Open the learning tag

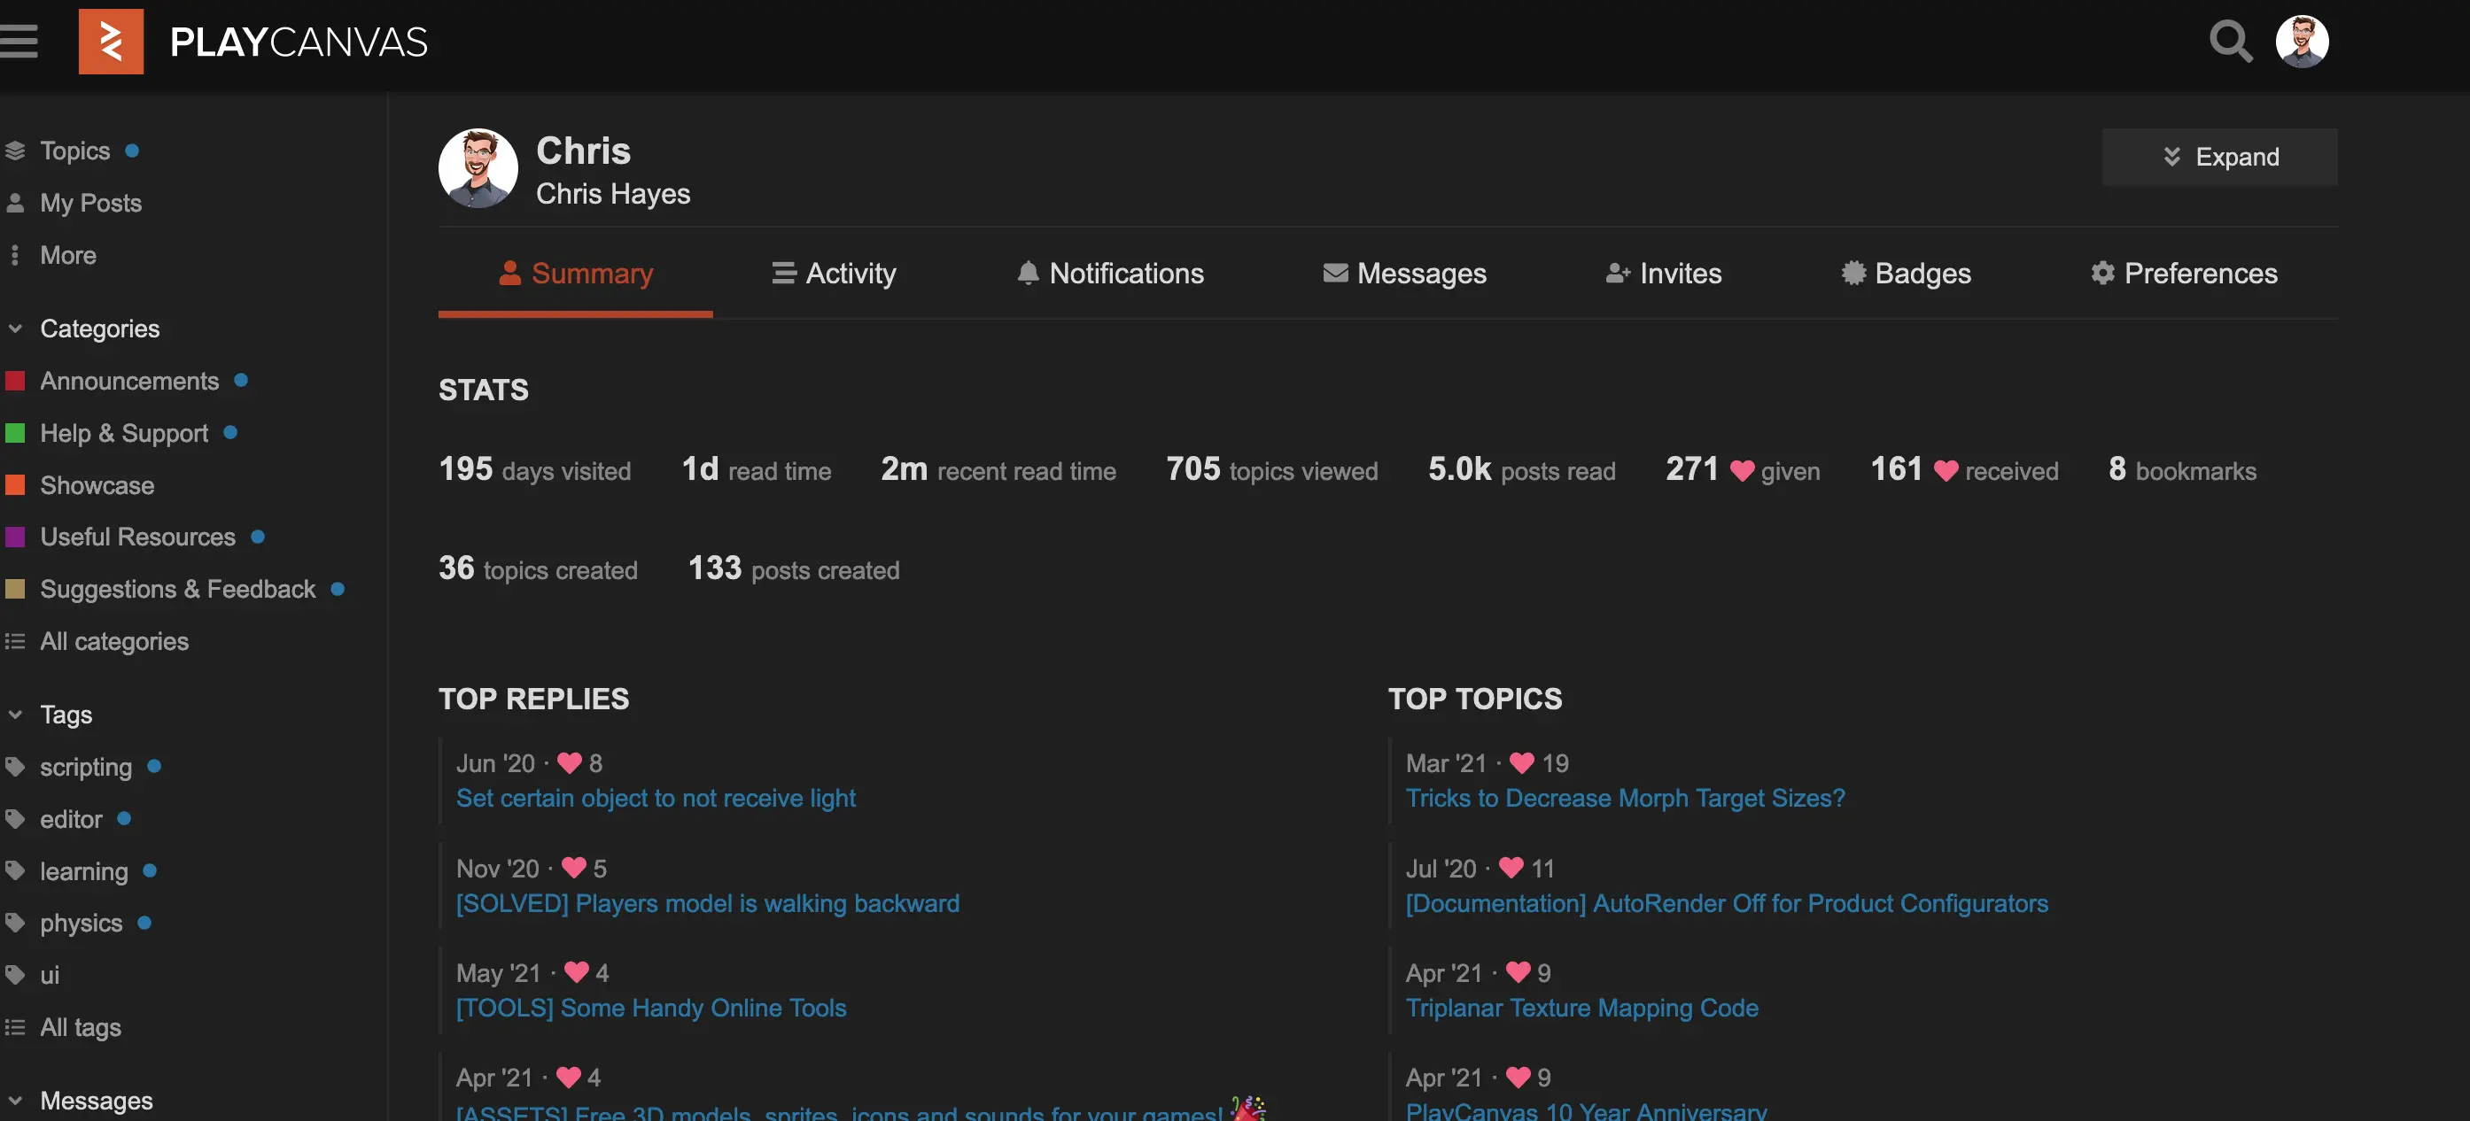point(84,872)
